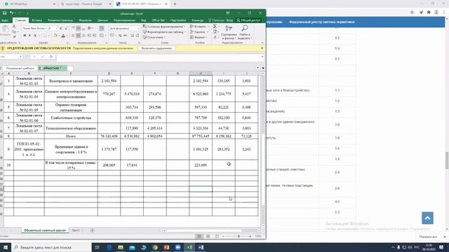449x252 pixels.
Task: Open the Windows Start menu
Action: tap(6, 247)
